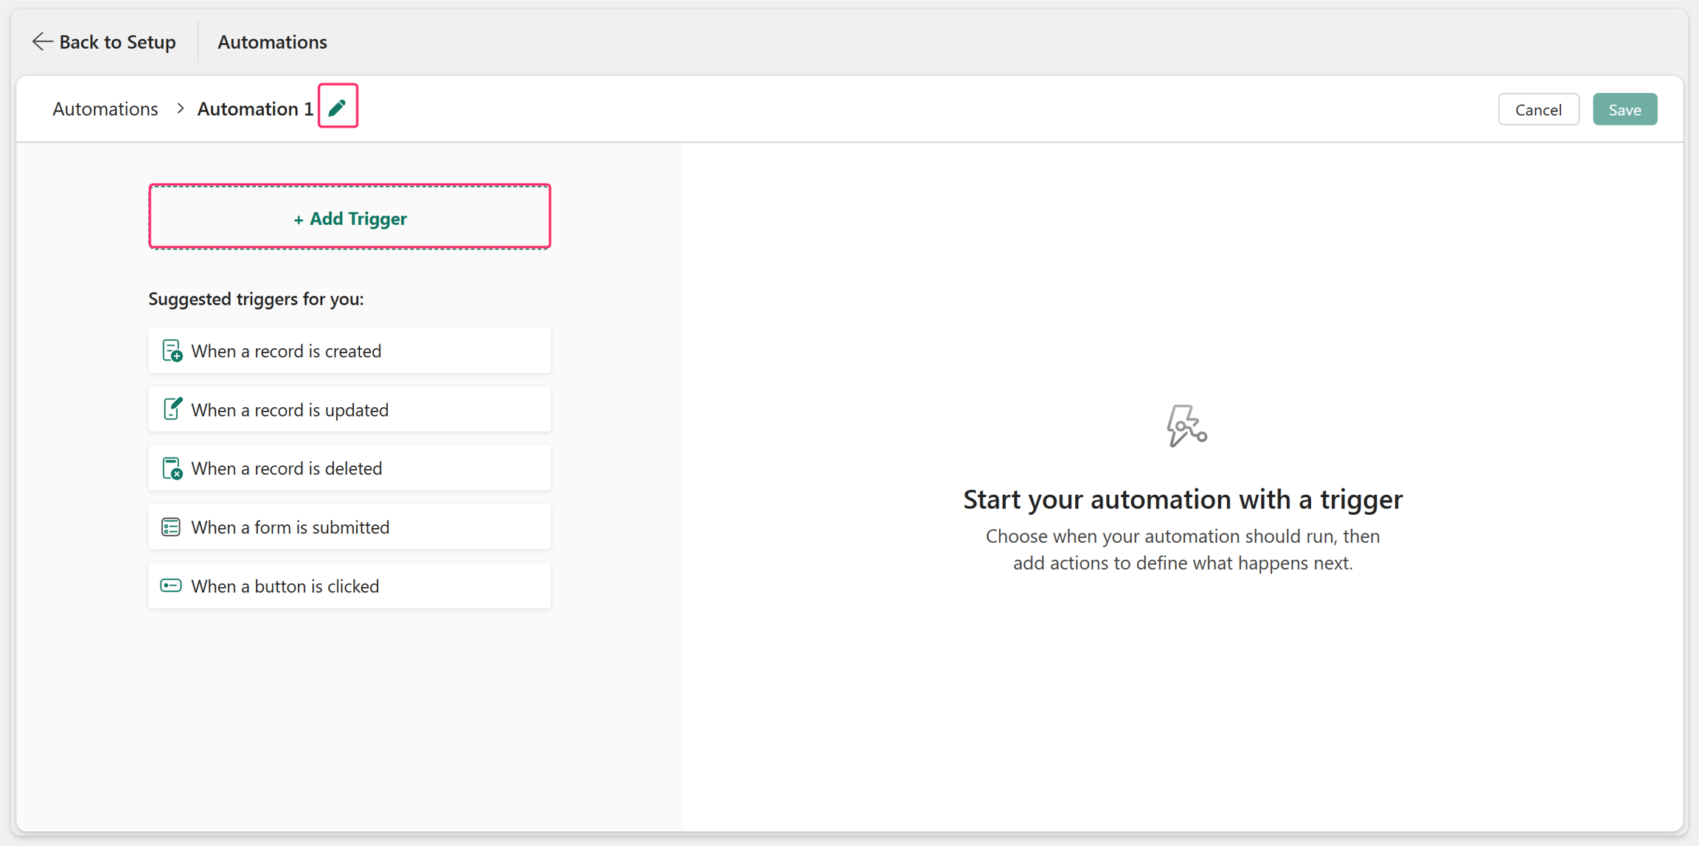Image resolution: width=1699 pixels, height=846 pixels.
Task: Cancel the automation editing
Action: pos(1538,109)
